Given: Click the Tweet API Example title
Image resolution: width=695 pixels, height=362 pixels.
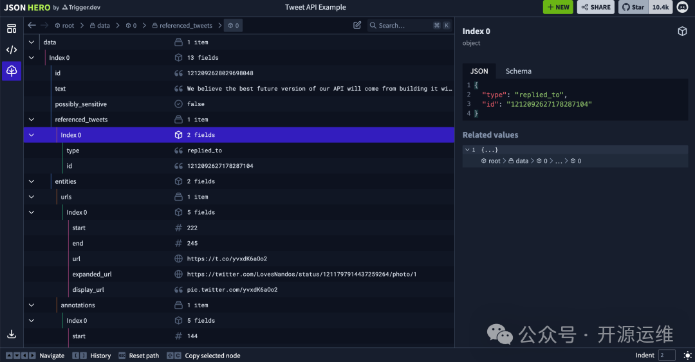Looking at the screenshot, I should [x=315, y=7].
